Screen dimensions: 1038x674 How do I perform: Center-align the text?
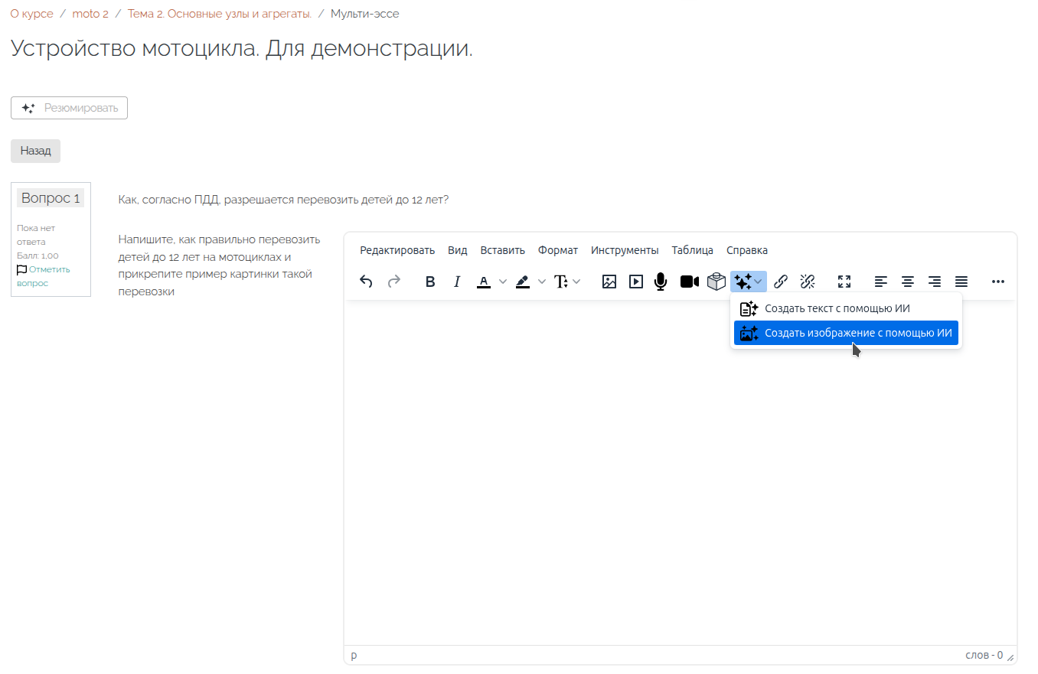[908, 282]
